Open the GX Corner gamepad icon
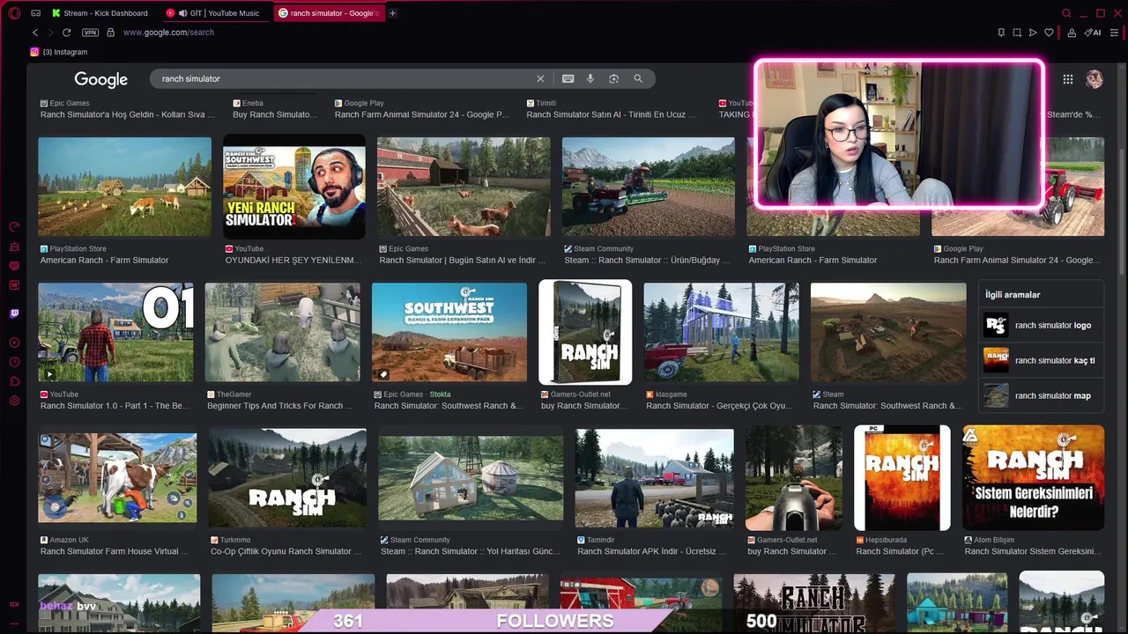The width and height of the screenshot is (1128, 634). tap(35, 13)
